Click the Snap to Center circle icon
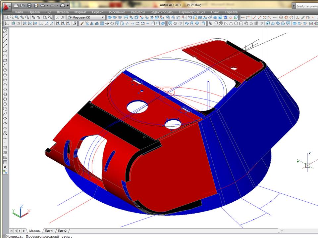 [281, 18]
